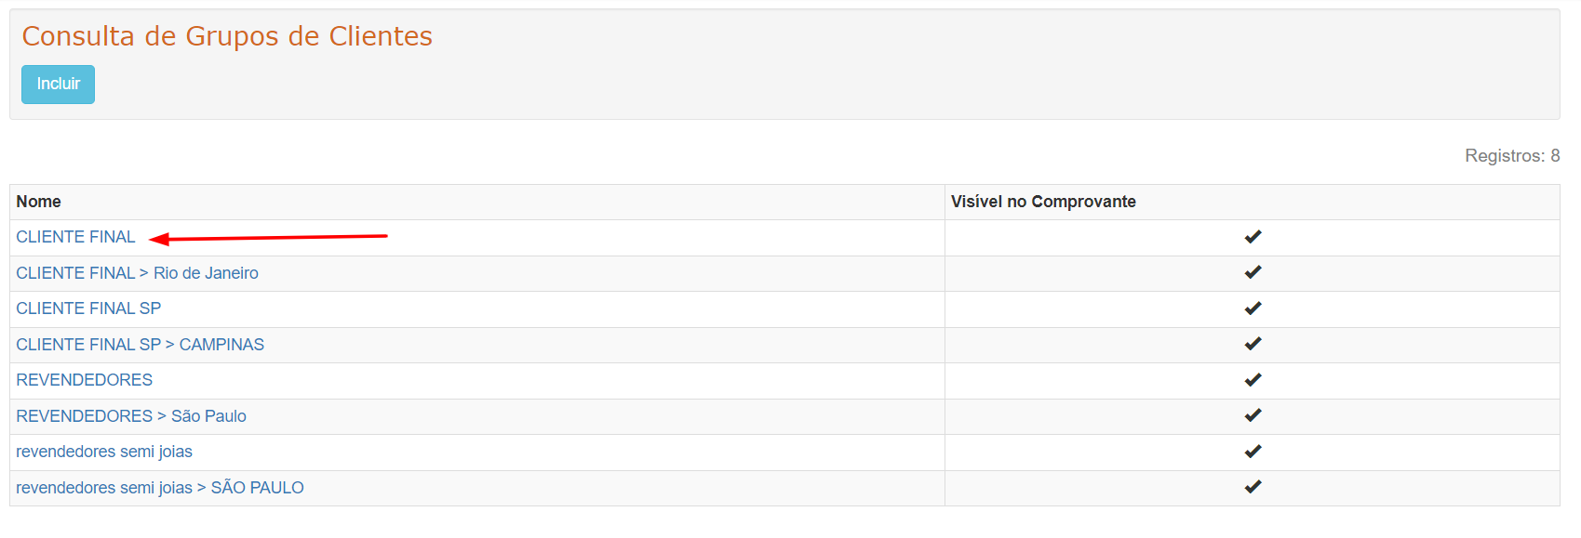1581x538 pixels.
Task: Click the Nome column header
Action: [x=38, y=202]
